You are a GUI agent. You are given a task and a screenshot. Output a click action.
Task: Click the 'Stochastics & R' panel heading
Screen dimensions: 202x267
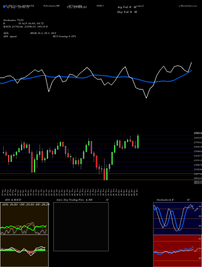click(165, 200)
